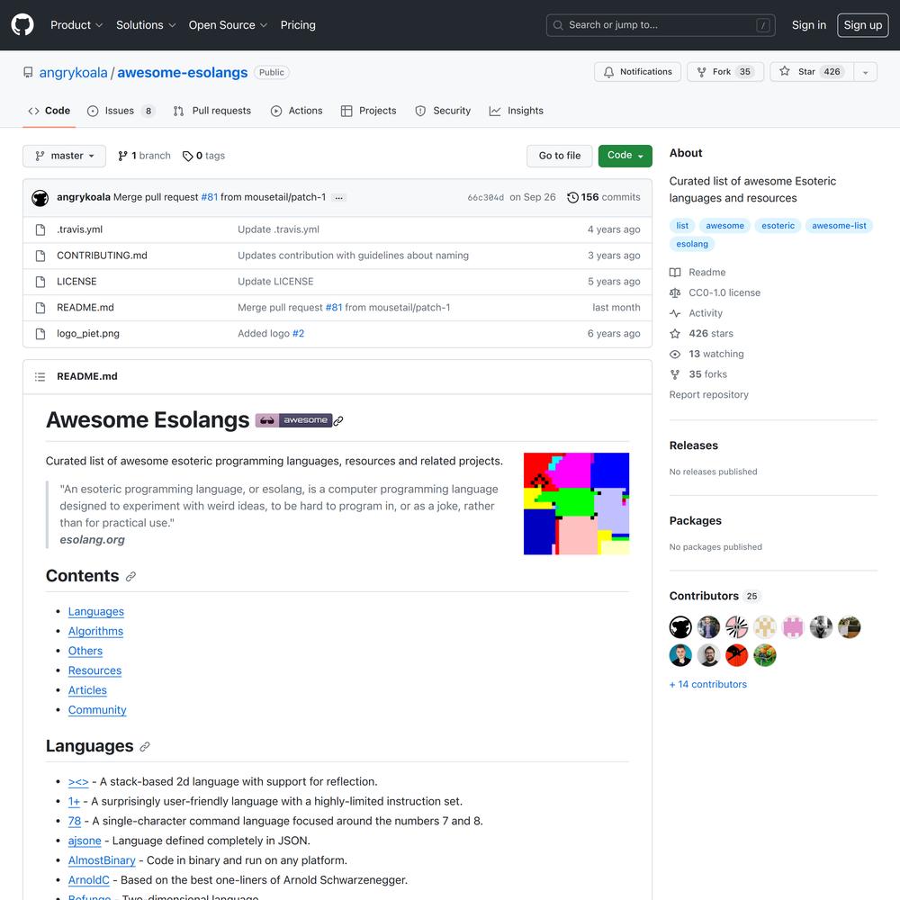The image size is (900, 900).
Task: Click the 66c304d commit hash
Action: coord(486,197)
